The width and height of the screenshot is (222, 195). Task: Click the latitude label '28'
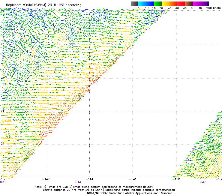click(x=2, y=44)
